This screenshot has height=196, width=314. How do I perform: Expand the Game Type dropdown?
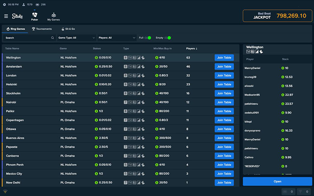[x=77, y=38]
